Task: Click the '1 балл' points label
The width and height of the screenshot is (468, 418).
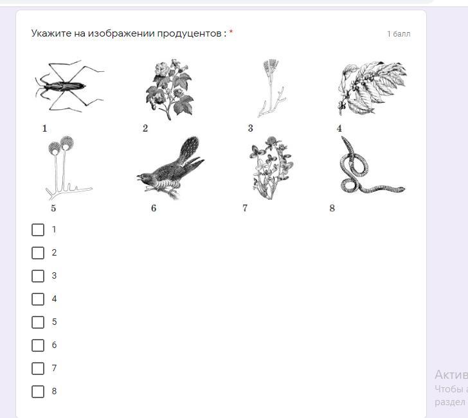Action: [x=399, y=34]
